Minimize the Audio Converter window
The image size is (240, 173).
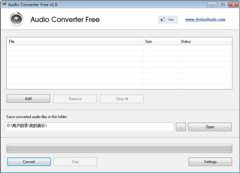pos(212,4)
